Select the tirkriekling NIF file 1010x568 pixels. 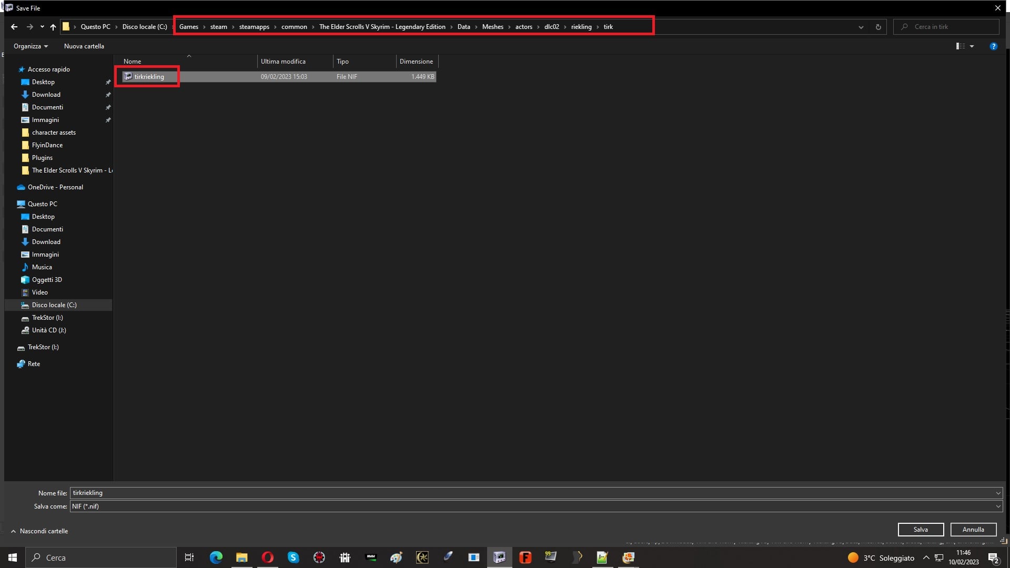tap(279, 77)
